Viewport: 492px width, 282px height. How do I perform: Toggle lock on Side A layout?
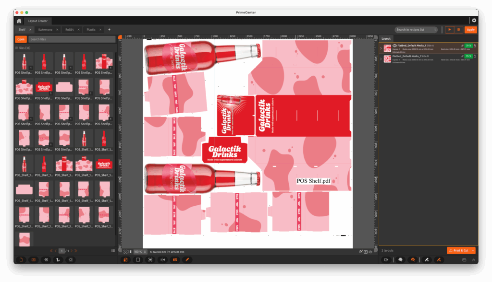tap(475, 46)
